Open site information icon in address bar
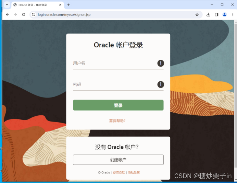The width and height of the screenshot is (237, 183). click(x=33, y=14)
